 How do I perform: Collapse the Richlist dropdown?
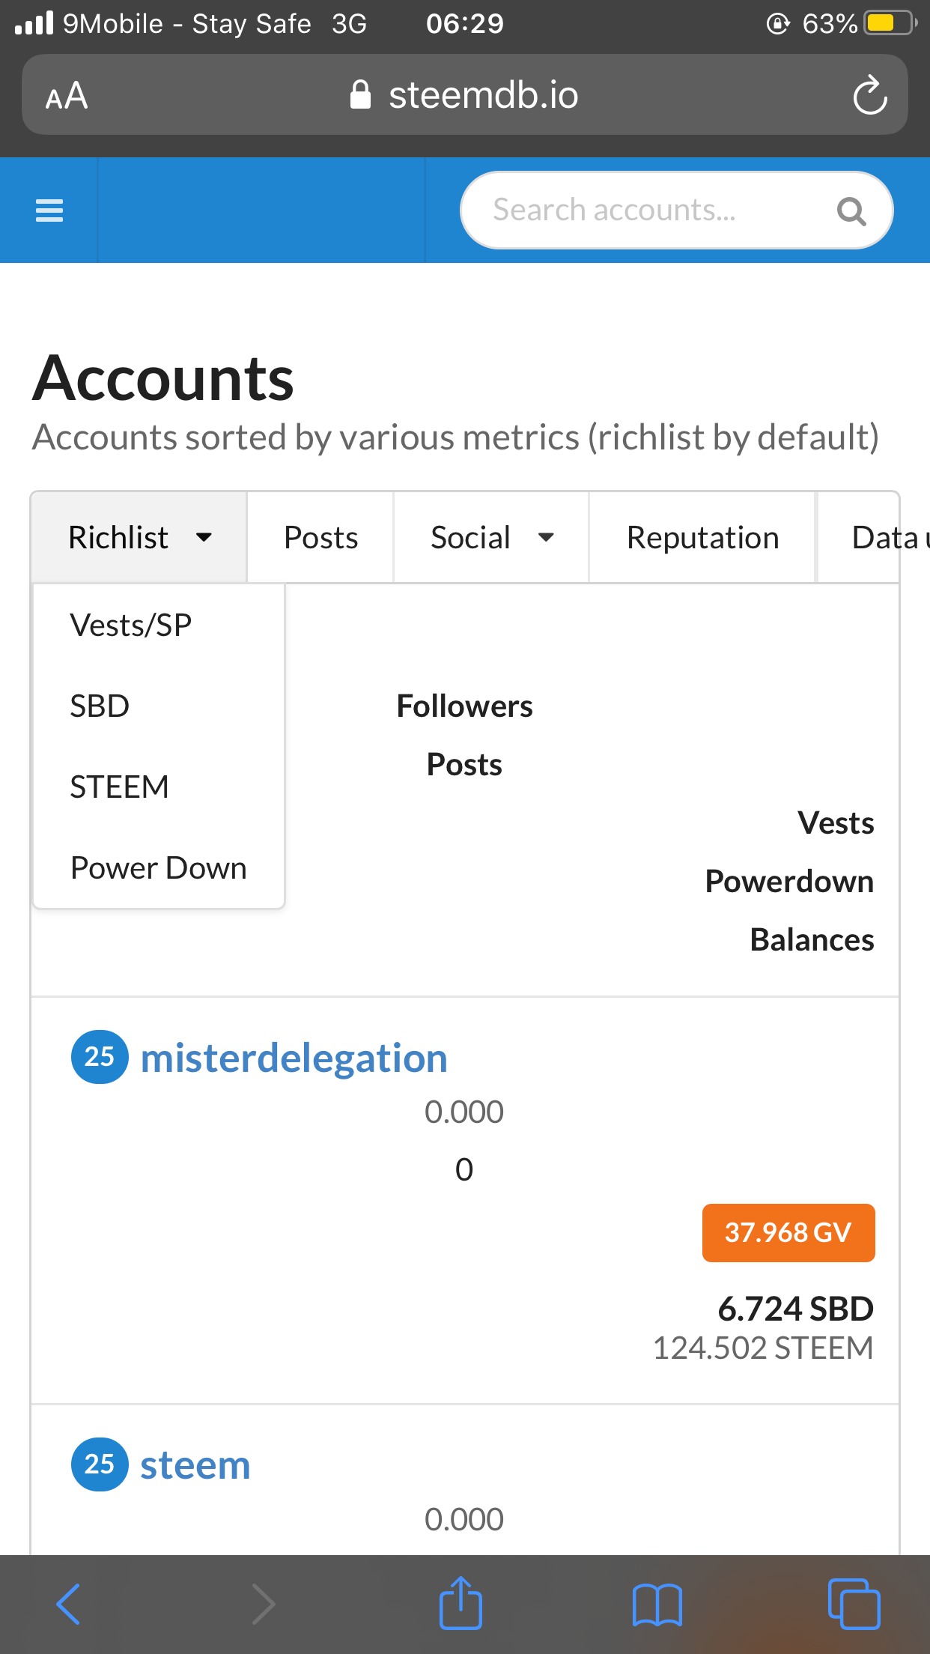coord(139,537)
